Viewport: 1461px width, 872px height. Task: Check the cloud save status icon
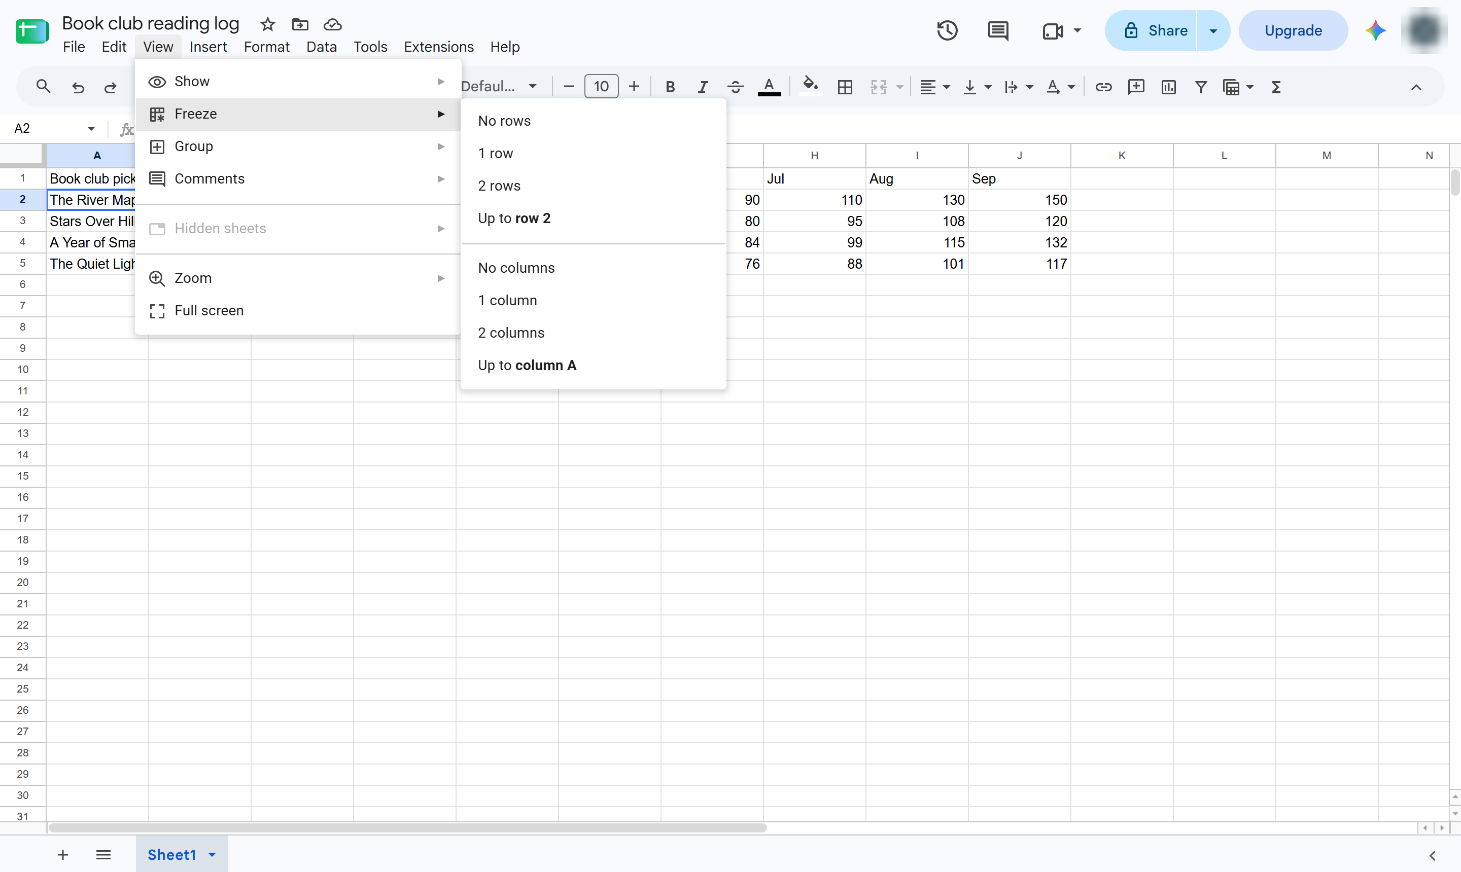tap(333, 24)
